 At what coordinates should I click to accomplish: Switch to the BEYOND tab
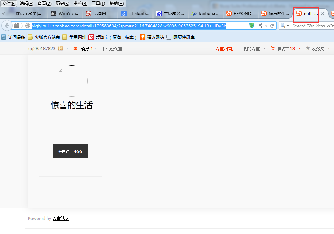[x=240, y=14]
